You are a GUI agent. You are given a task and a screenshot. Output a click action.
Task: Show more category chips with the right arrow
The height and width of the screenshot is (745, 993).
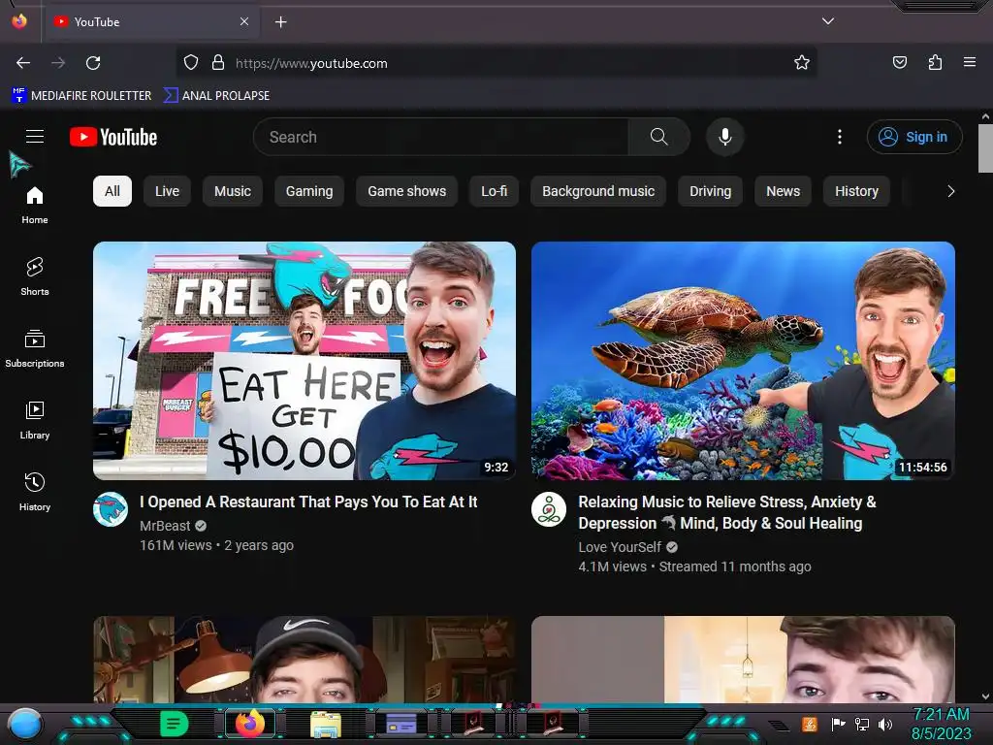coord(950,191)
